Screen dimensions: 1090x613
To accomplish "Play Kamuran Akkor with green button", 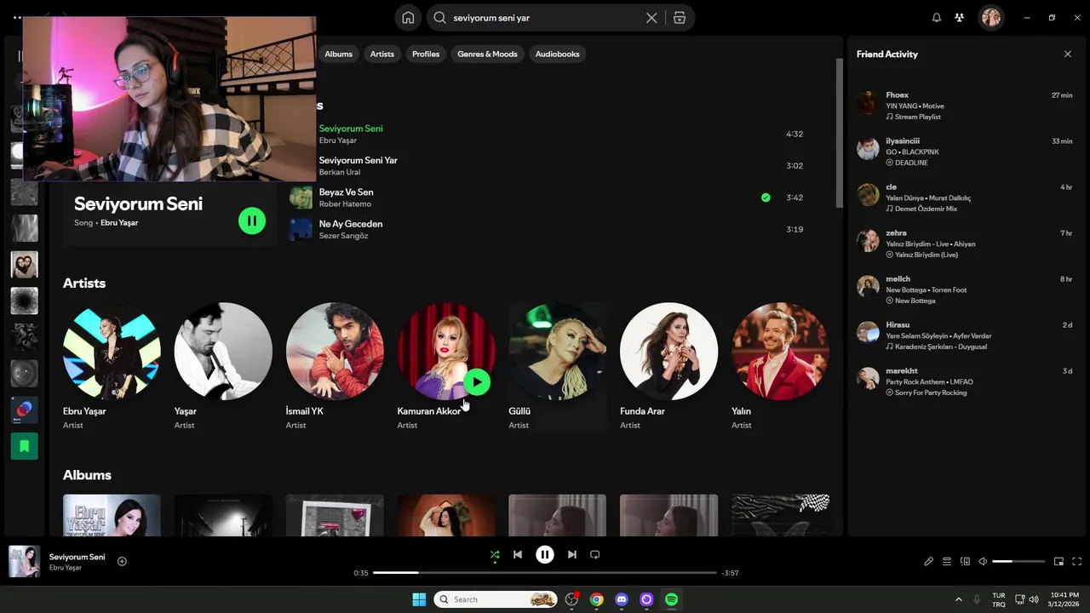I will point(477,382).
